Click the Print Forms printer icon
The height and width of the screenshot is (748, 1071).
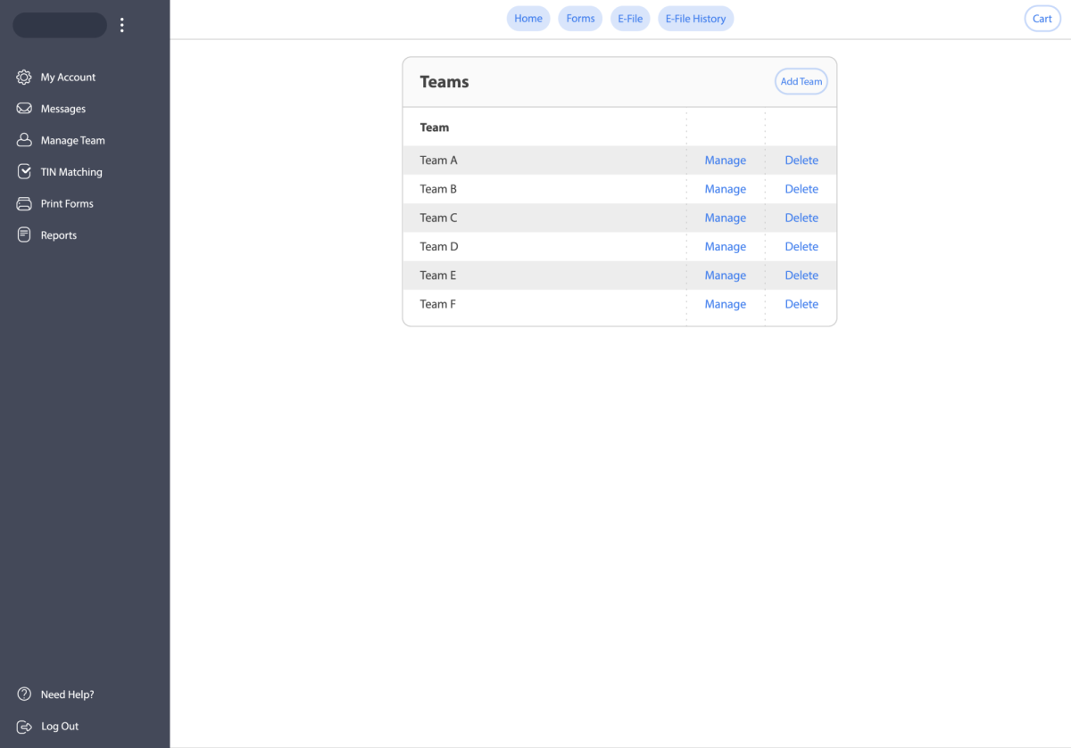pyautogui.click(x=24, y=203)
